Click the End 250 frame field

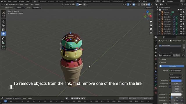click(147, 98)
